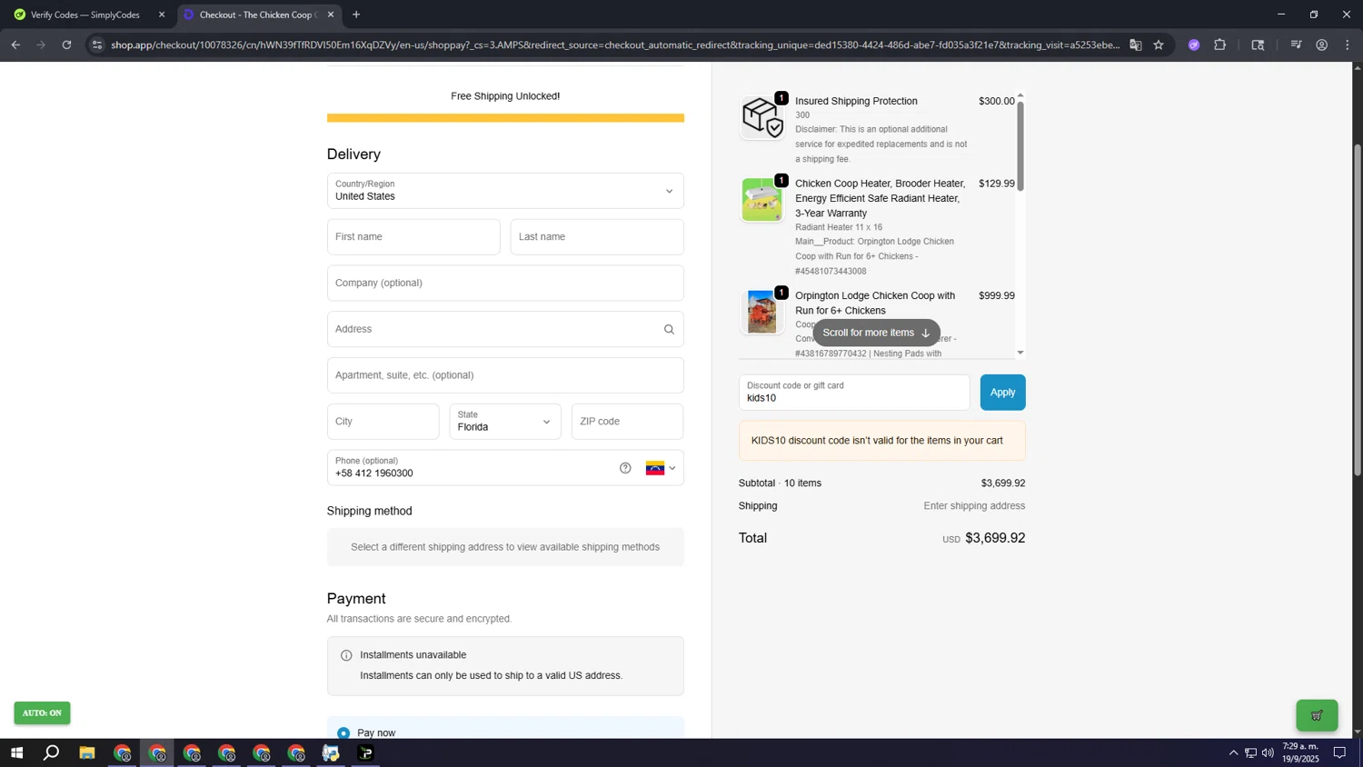Open the State dropdown showing Florida
Viewport: 1363px width, 767px height.
click(505, 422)
